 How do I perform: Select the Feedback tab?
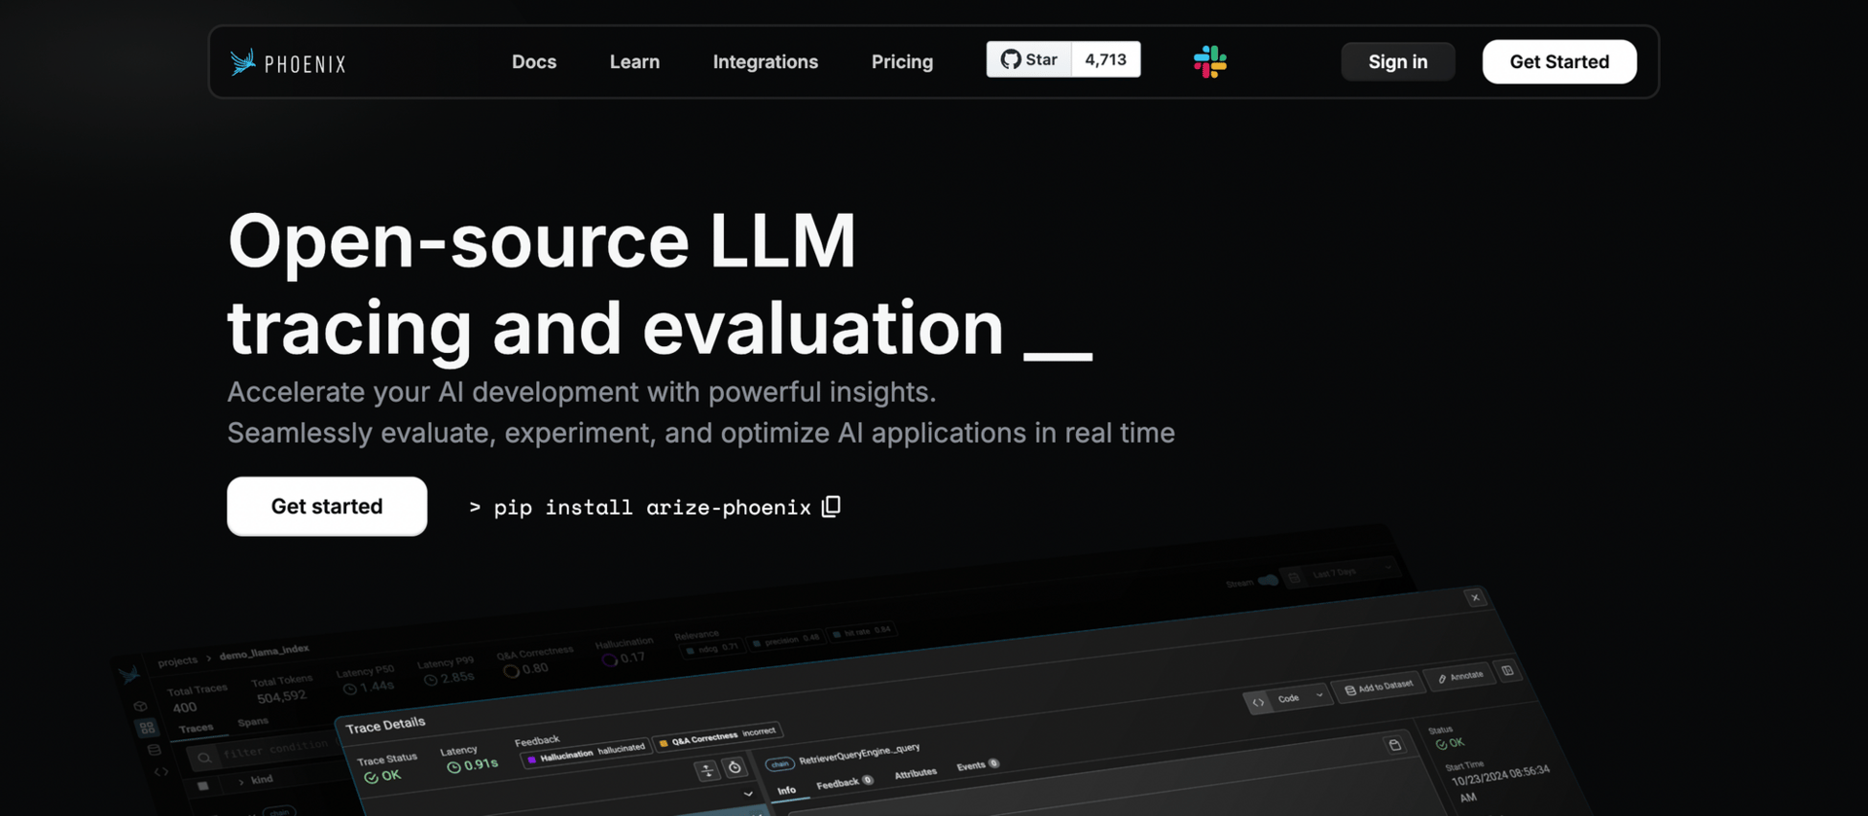pos(844,783)
